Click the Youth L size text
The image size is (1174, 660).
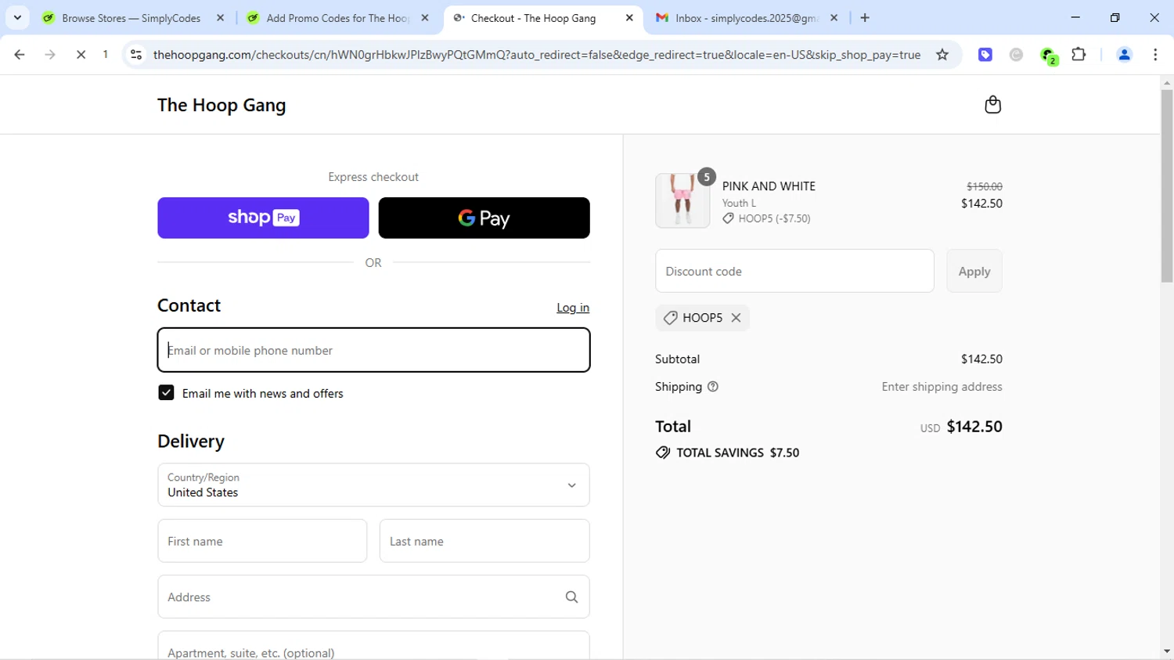tap(739, 203)
